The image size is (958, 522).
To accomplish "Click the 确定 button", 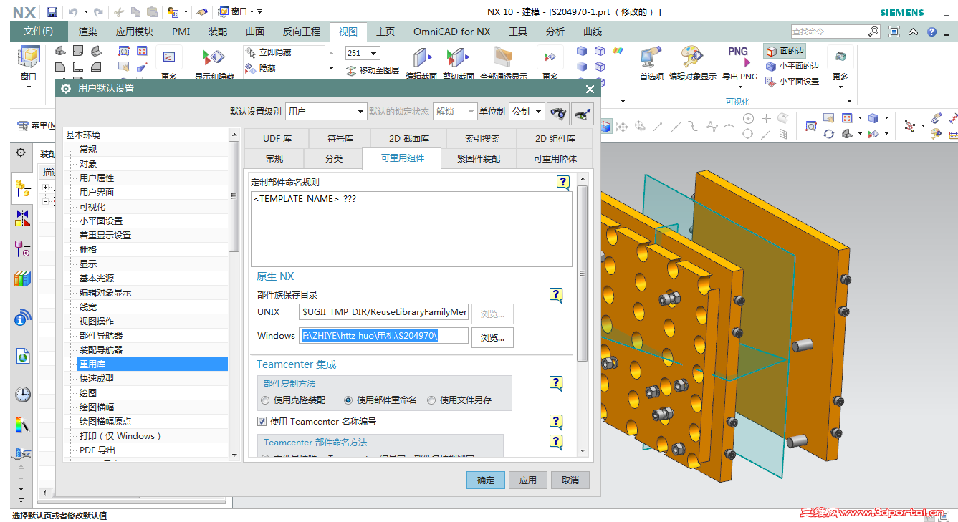I will point(486,480).
